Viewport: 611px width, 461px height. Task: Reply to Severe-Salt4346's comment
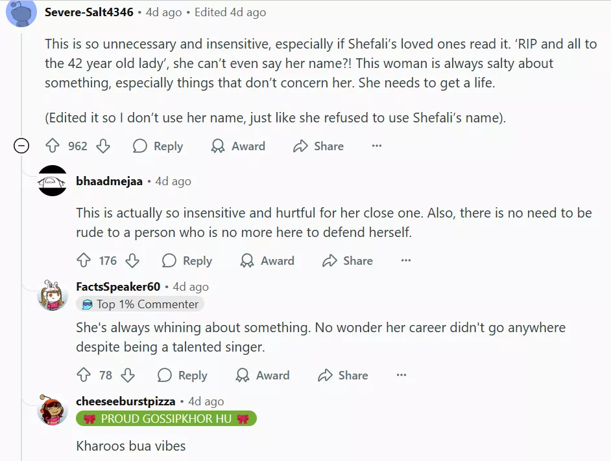click(158, 146)
